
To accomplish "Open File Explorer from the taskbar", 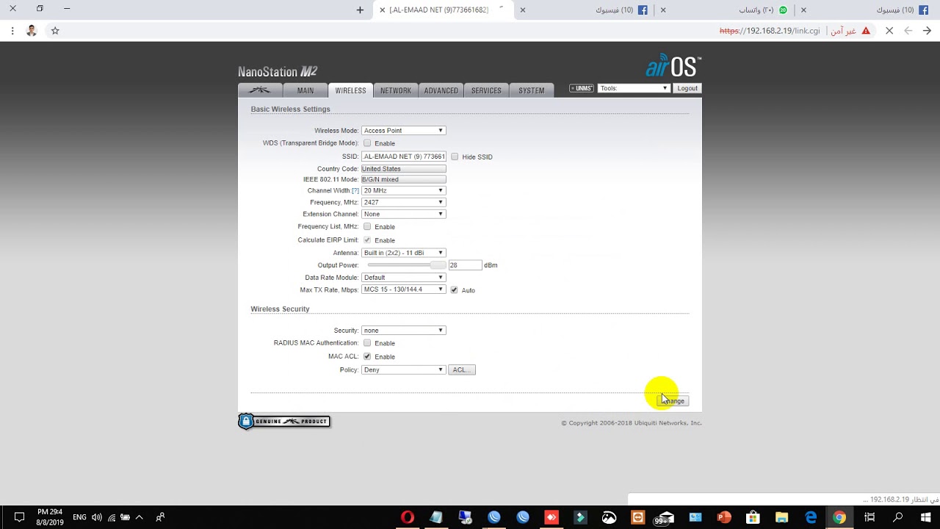I will tap(781, 517).
